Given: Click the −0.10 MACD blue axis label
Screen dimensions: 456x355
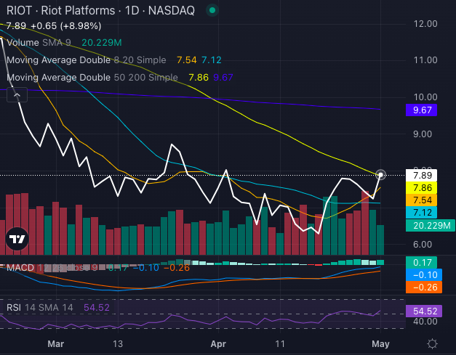Looking at the screenshot, I should pyautogui.click(x=424, y=275).
